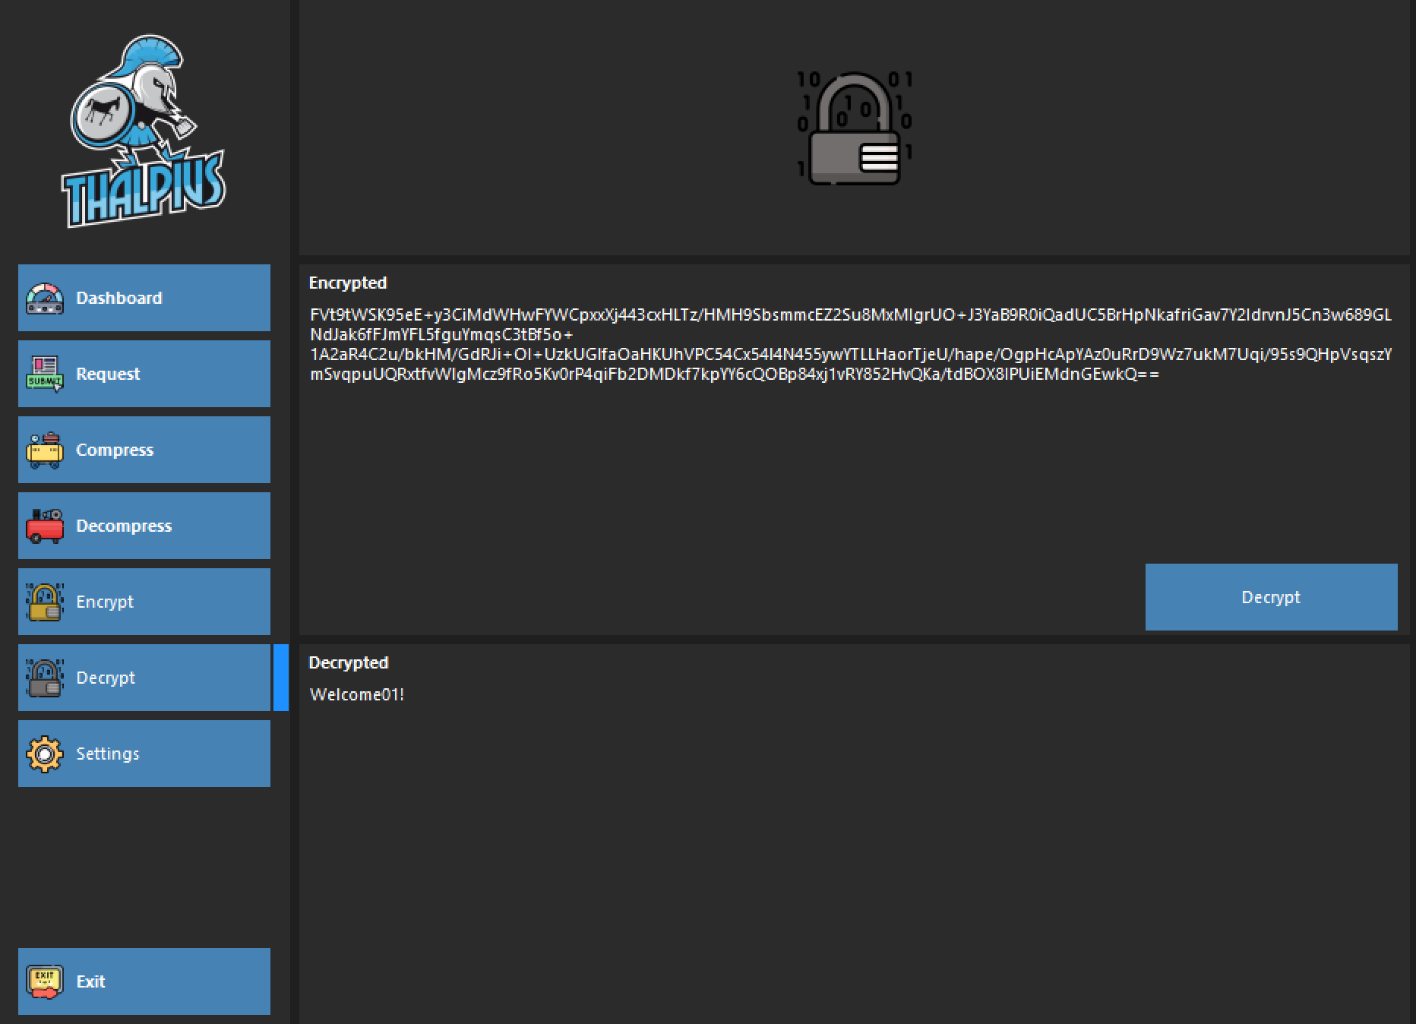The image size is (1416, 1024).
Task: Click the yellow Compress machine icon
Action: pyautogui.click(x=45, y=450)
